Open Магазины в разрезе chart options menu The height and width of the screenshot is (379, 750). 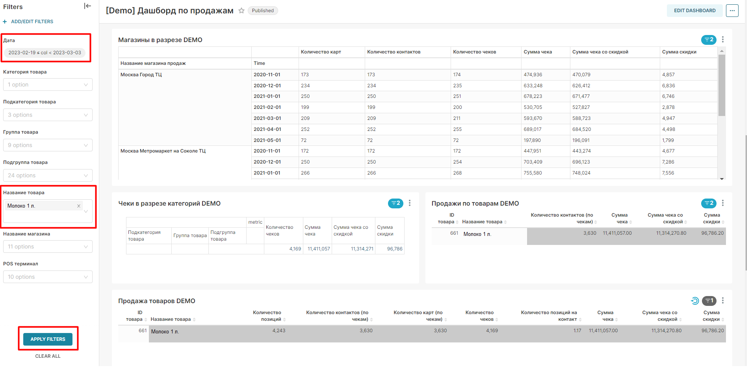722,40
